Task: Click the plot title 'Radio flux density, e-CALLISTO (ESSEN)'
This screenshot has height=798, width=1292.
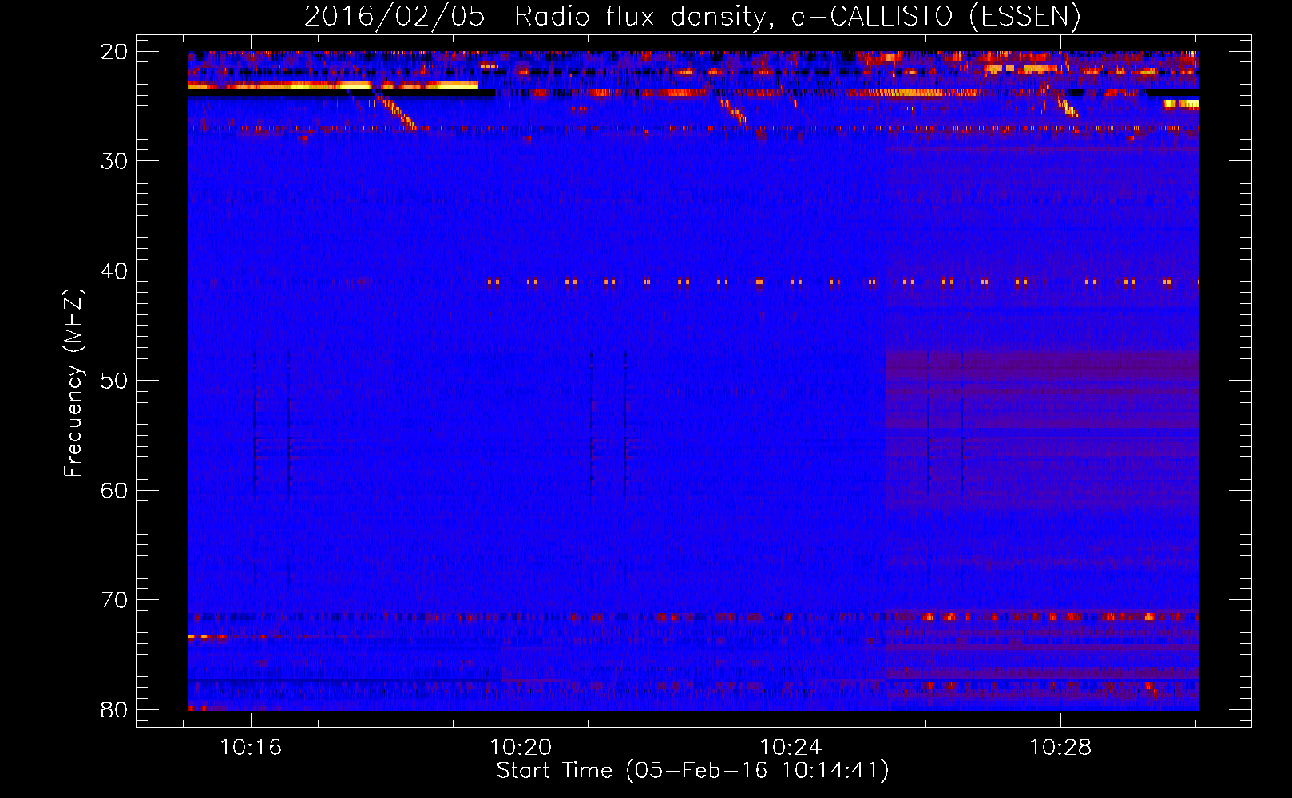Action: coord(797,17)
